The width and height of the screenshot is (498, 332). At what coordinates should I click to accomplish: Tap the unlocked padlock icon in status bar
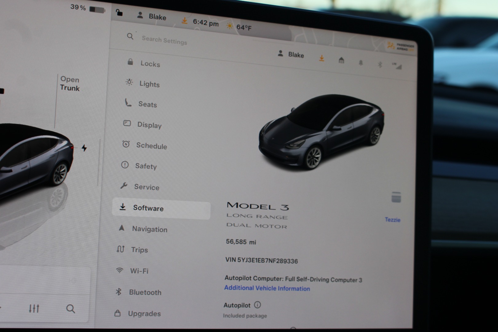point(119,13)
